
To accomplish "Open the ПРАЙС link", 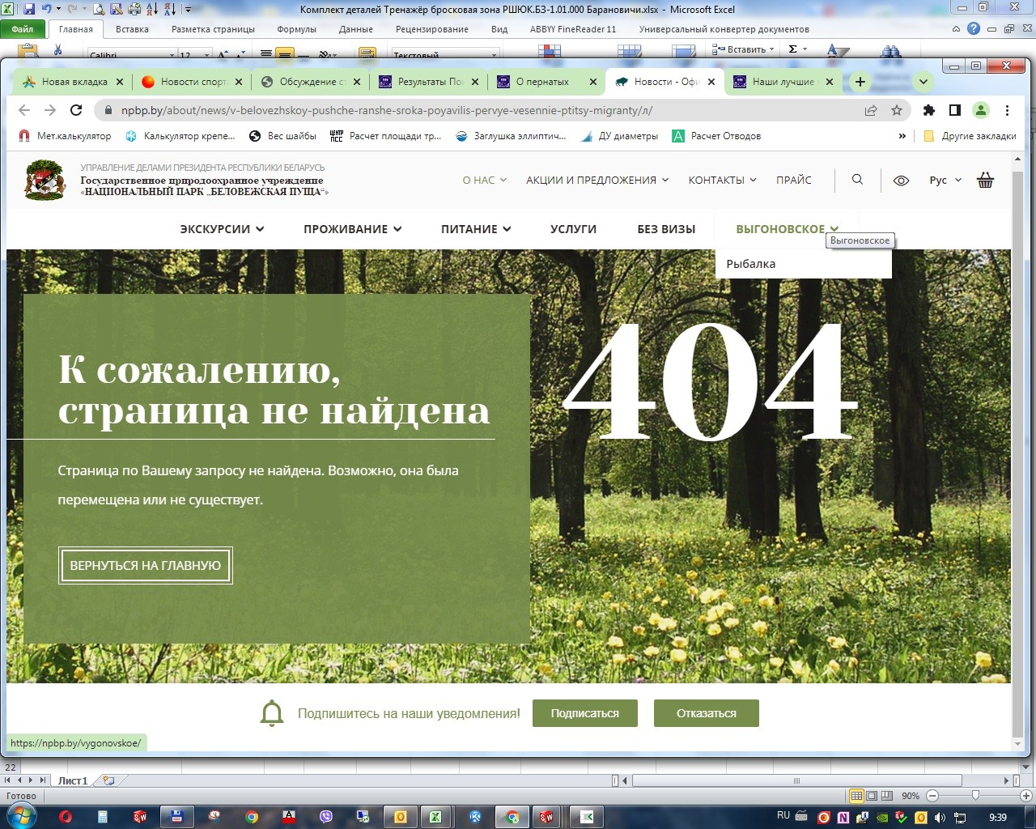I will [x=793, y=180].
